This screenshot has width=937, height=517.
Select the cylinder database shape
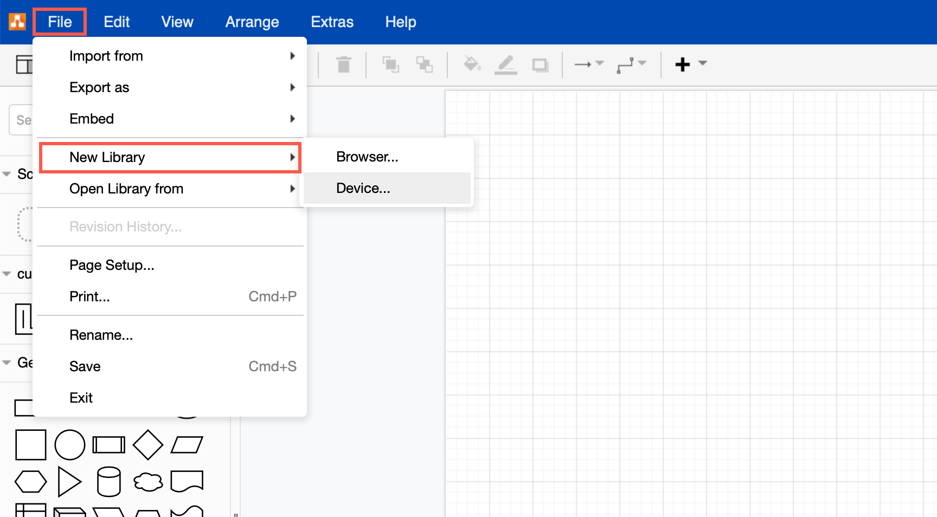coord(108,481)
